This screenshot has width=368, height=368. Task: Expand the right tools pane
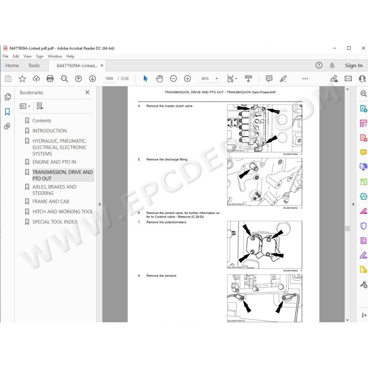pyautogui.click(x=364, y=315)
